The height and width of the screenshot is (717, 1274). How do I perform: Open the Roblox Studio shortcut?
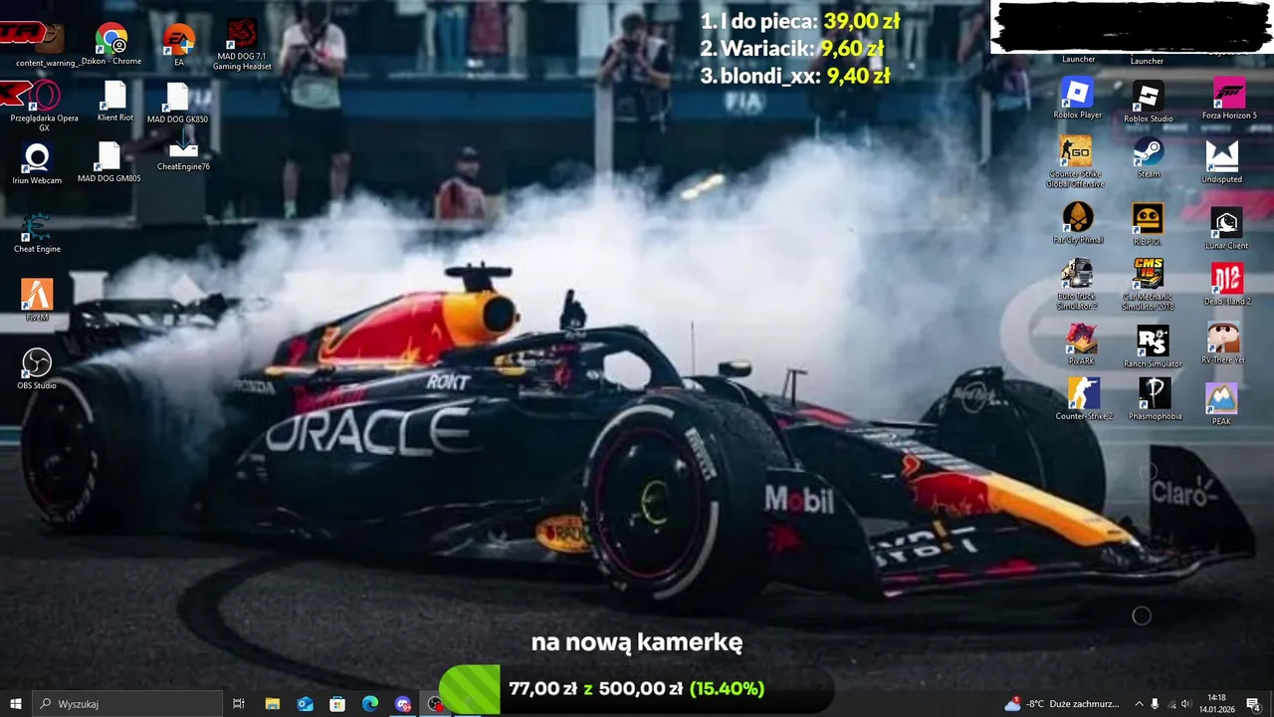(x=1148, y=103)
